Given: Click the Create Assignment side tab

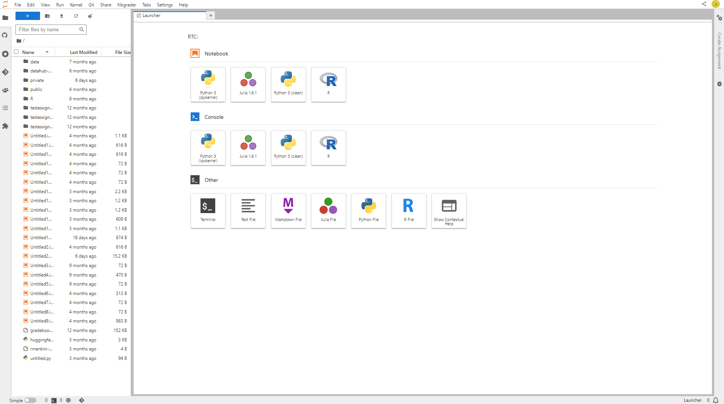Looking at the screenshot, I should [x=719, y=51].
